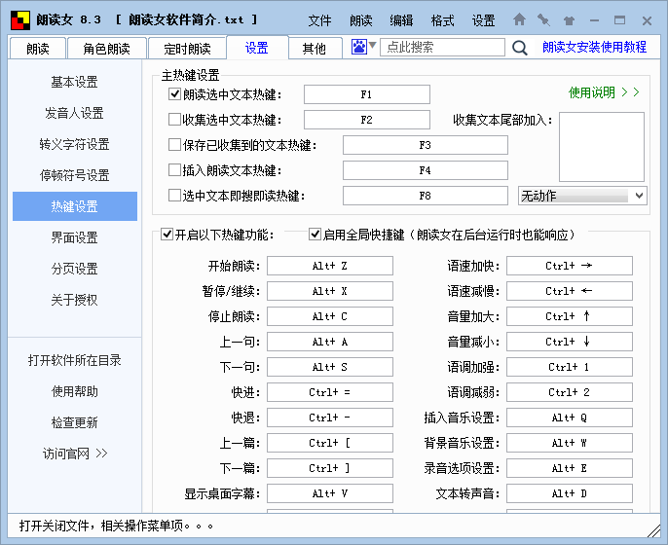Click the 开始朗读 Alt+Z hotkey field
Screen dimensions: 668x545
[x=330, y=266]
